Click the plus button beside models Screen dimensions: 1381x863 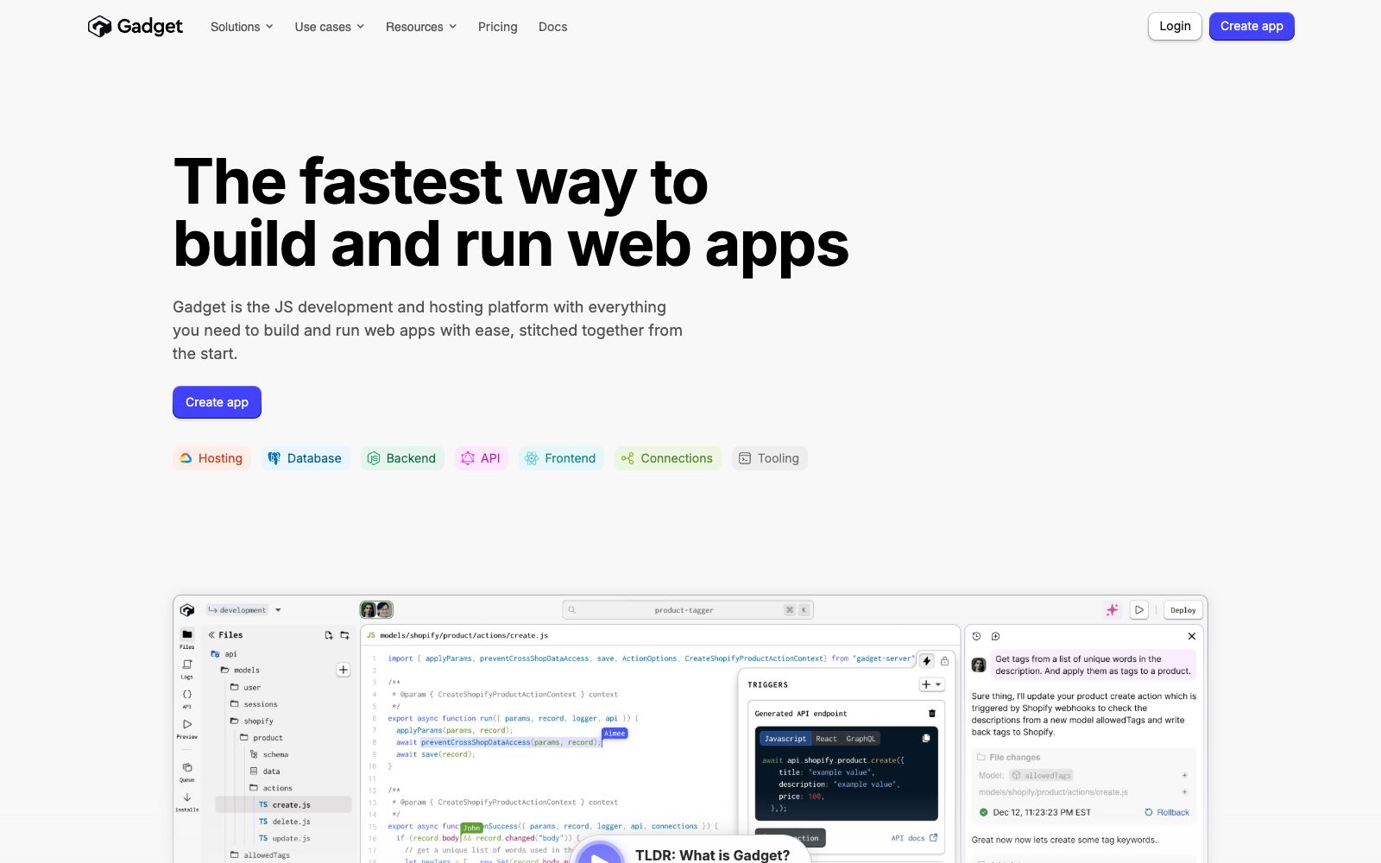[x=343, y=670]
